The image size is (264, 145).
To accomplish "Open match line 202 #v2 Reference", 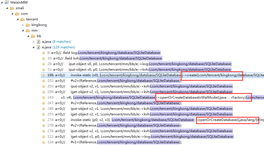I will click(x=114, y=81).
